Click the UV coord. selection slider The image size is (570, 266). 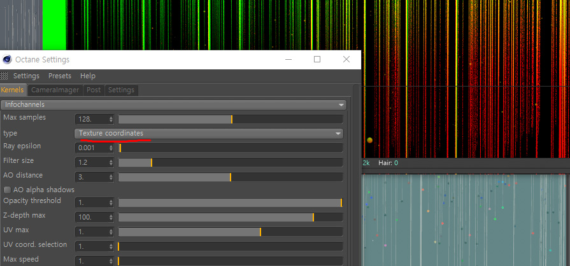231,246
